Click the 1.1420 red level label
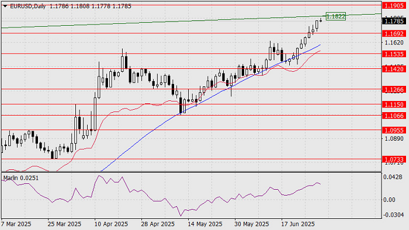409x230 pixels. click(x=394, y=69)
